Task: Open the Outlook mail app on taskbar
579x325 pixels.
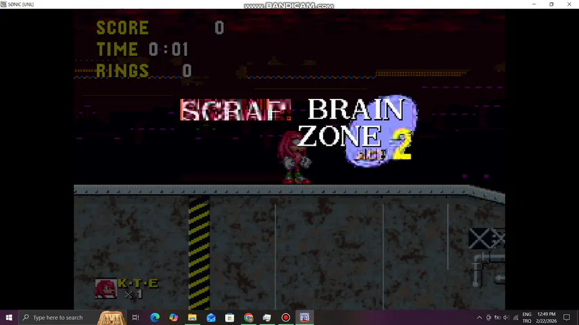Action: pos(211,317)
